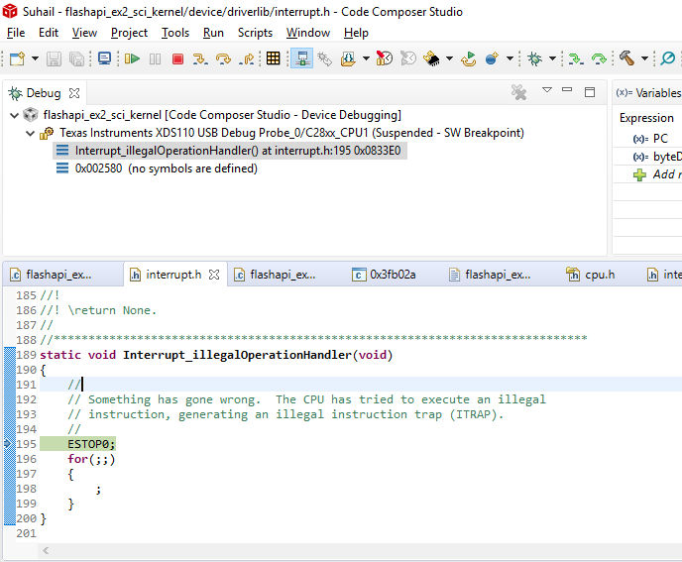Click Remove All Terminated icon in Debug view
The image size is (682, 562).
[x=518, y=92]
